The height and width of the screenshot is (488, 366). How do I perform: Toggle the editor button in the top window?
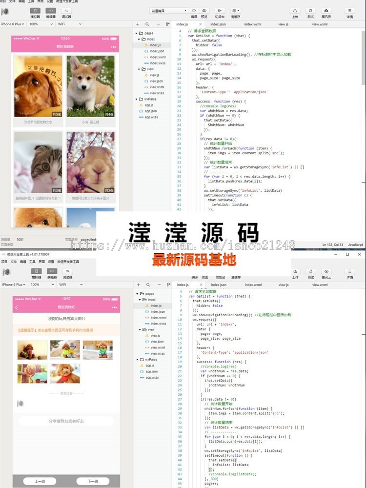tap(51, 11)
